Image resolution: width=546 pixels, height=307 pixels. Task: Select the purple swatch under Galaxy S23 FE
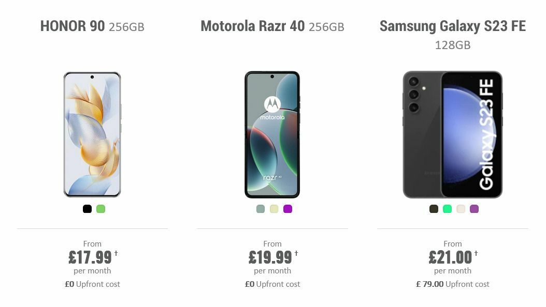[x=475, y=209]
